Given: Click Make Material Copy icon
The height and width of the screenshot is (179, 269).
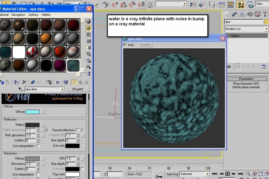Looking at the screenshot, I should pyautogui.click(x=33, y=83).
